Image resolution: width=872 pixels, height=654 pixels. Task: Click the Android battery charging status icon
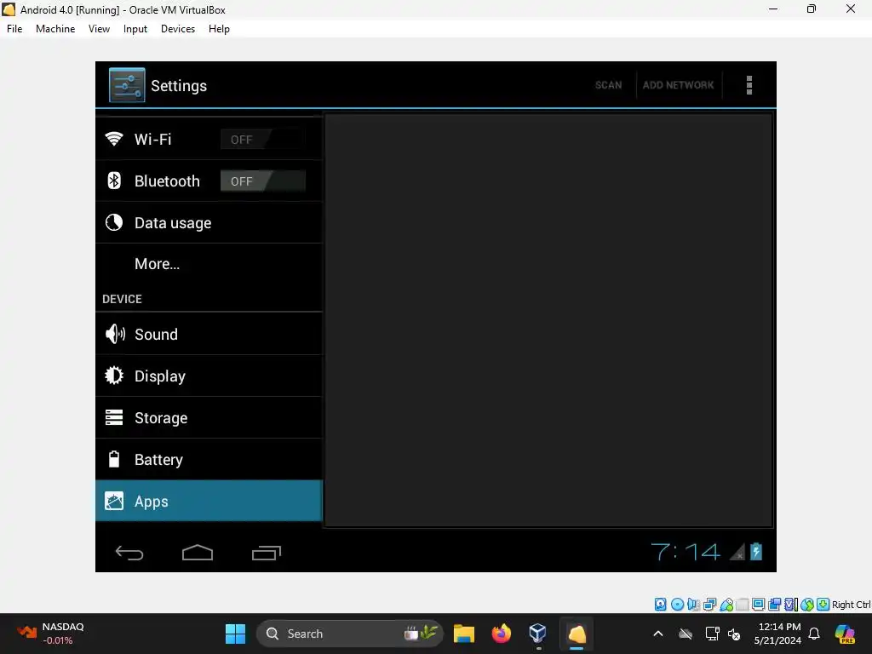(756, 552)
